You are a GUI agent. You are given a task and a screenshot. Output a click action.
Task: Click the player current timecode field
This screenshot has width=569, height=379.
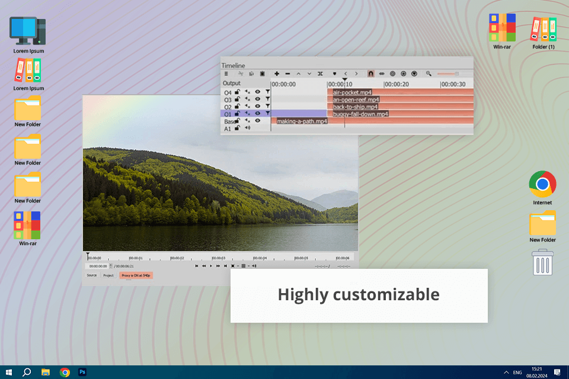pyautogui.click(x=98, y=266)
